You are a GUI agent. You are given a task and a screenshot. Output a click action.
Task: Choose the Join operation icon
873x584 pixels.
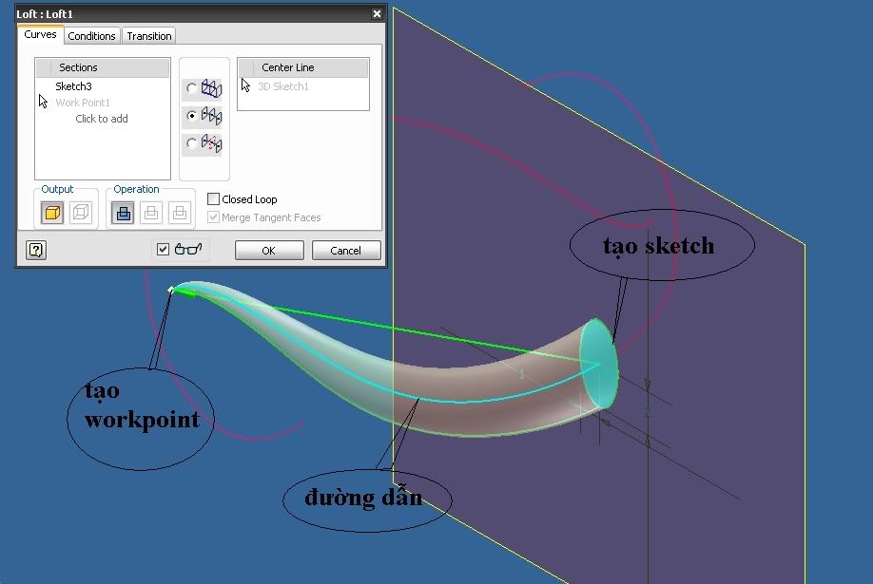point(124,214)
